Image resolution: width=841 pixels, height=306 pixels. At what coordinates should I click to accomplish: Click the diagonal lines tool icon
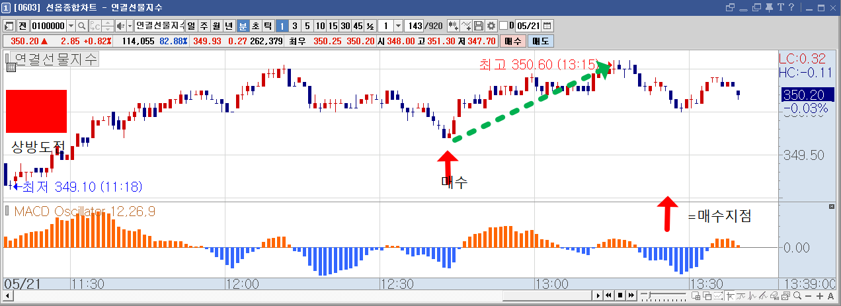pos(764,295)
